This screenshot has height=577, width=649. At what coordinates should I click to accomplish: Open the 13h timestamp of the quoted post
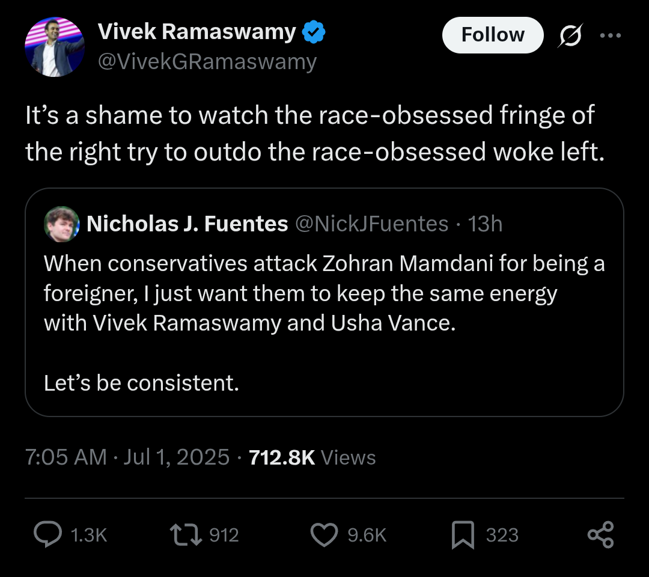[485, 224]
